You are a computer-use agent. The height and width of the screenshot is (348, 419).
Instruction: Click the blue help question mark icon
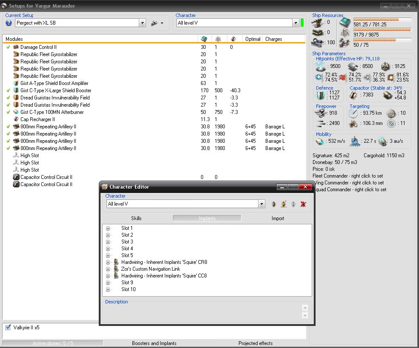(9, 23)
